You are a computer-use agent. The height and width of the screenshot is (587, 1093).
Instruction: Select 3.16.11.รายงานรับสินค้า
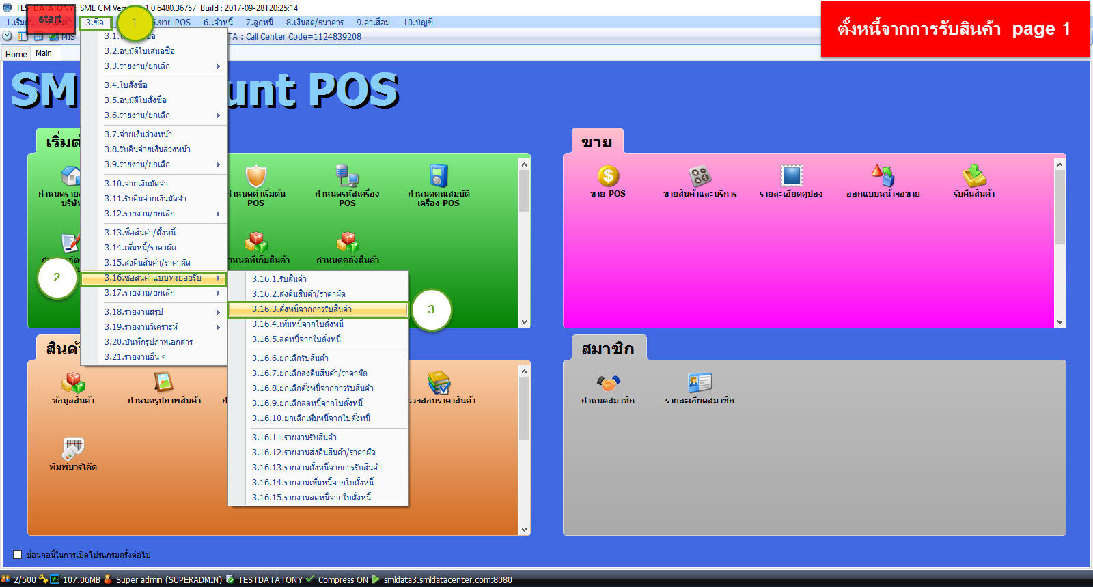[x=318, y=438]
